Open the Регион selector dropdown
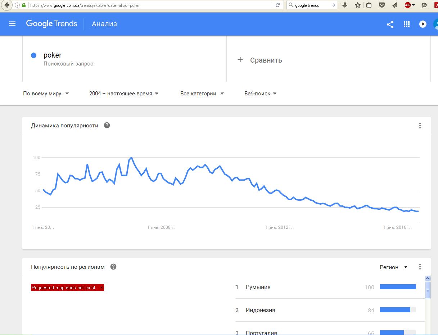Screen dimensions: 438x335 [394, 267]
